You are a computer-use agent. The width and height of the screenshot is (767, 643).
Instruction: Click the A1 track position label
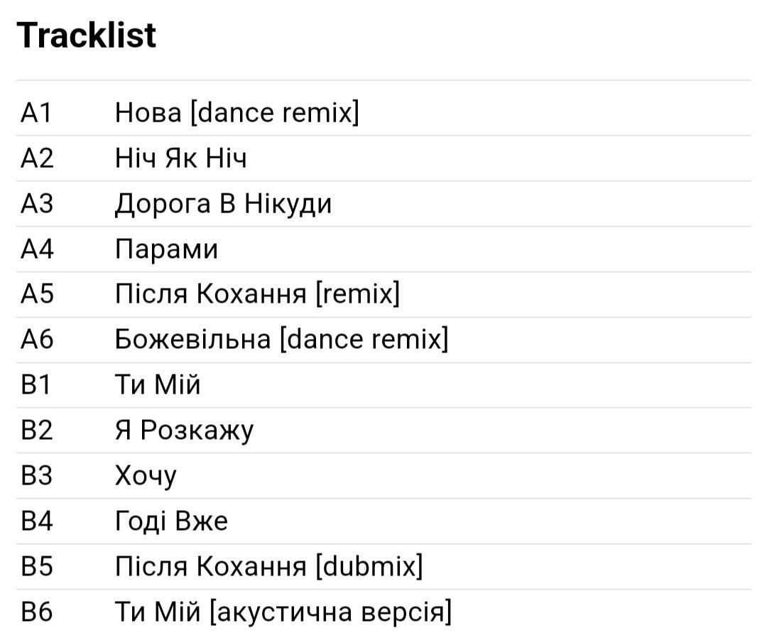[36, 112]
